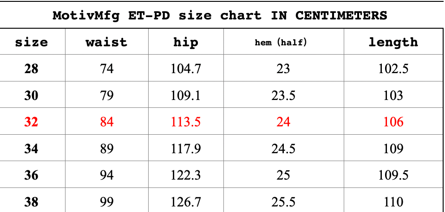445x212 pixels.
Task: Select the red size 32 cell
Action: (x=32, y=122)
